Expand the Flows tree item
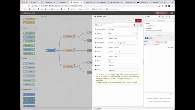The width and height of the screenshot is (195, 110). [x=145, y=24]
